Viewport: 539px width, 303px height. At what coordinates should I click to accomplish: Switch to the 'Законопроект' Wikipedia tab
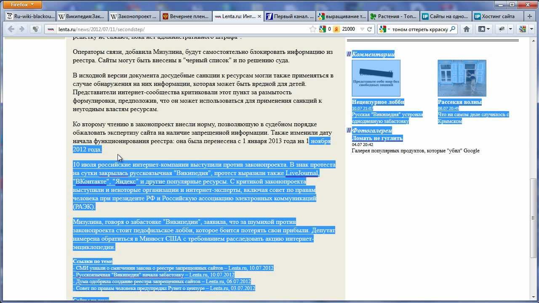(x=133, y=16)
